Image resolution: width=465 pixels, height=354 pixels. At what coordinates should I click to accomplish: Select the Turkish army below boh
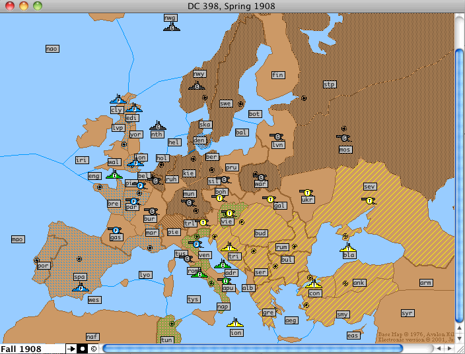click(x=219, y=198)
